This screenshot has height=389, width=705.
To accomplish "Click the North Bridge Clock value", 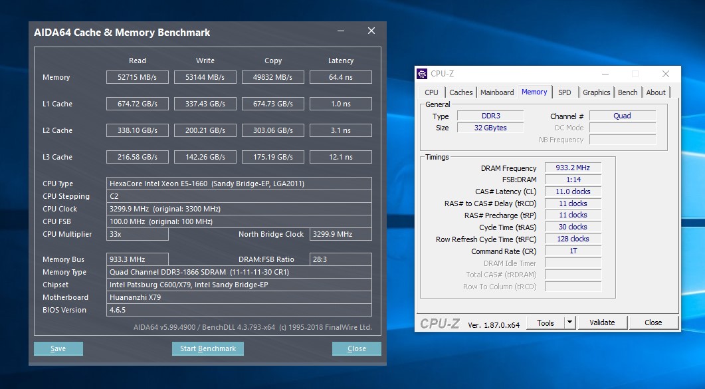I will [341, 234].
